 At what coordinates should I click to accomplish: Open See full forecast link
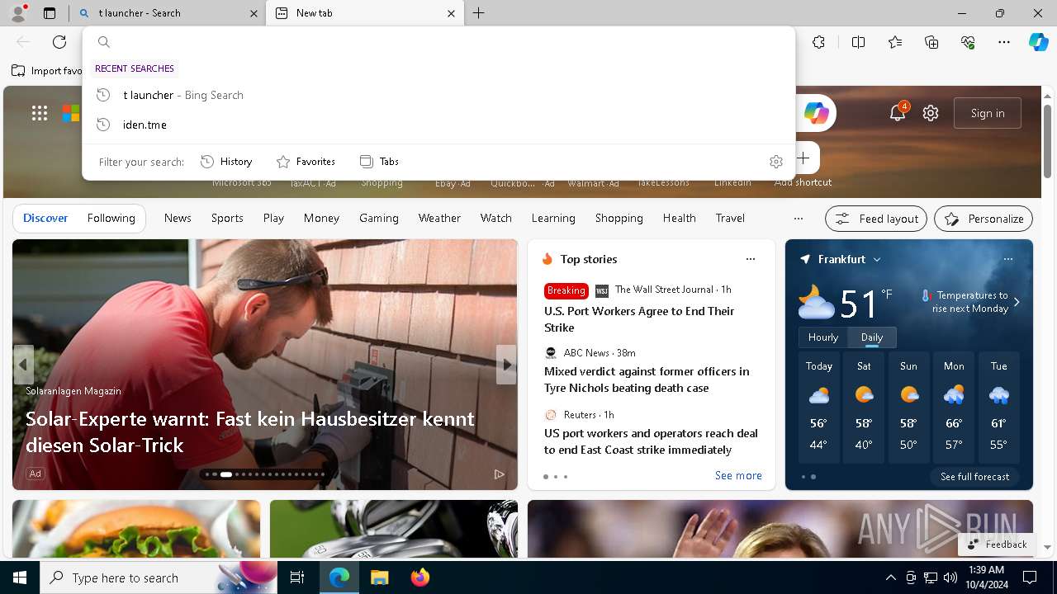coord(974,476)
